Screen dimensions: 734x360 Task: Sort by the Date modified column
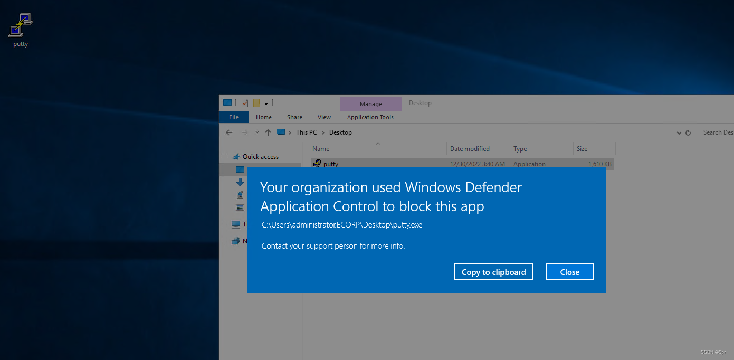(478, 149)
